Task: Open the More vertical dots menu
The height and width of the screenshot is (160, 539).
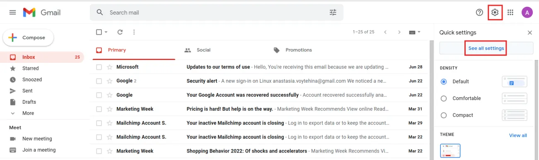Action: coord(134,32)
